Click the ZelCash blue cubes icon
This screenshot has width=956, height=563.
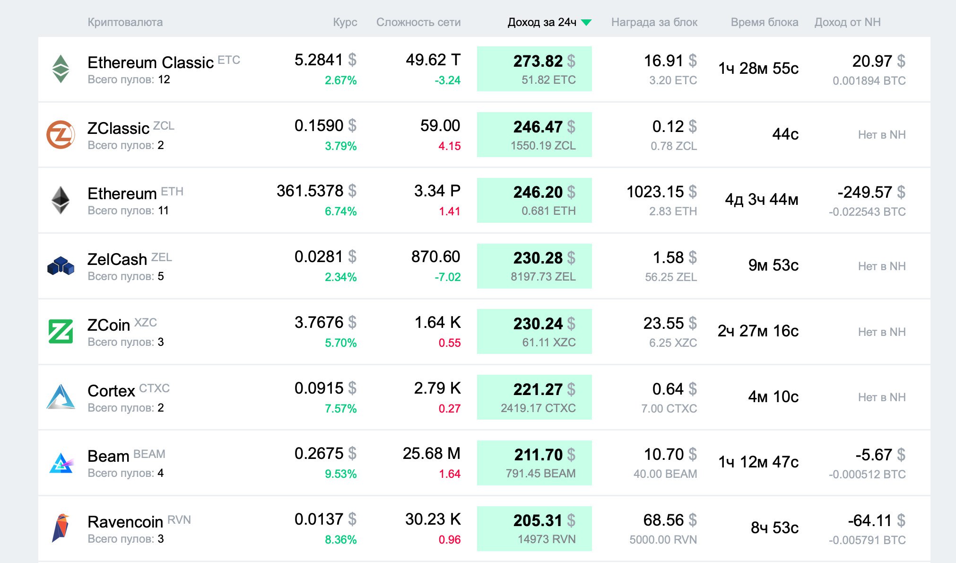pos(61,266)
